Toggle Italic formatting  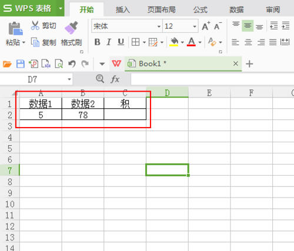tap(109, 42)
